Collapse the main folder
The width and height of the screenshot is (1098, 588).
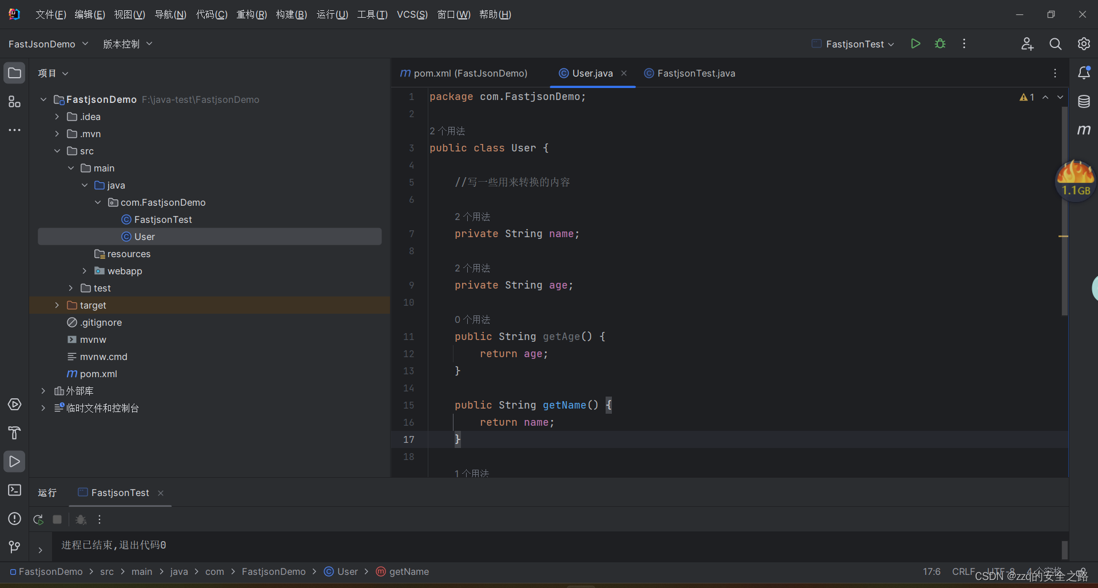pyautogui.click(x=71, y=168)
